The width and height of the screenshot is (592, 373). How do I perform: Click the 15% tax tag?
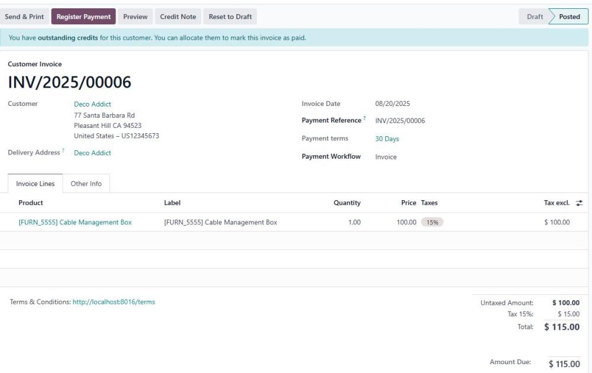point(432,223)
